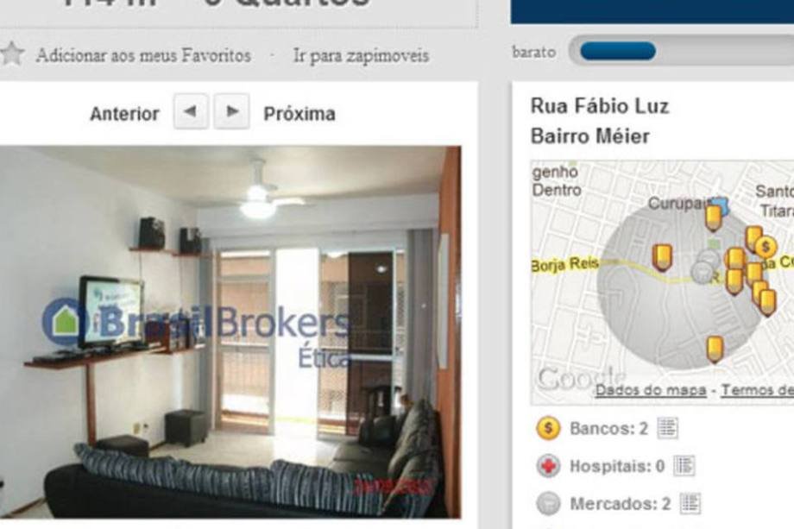This screenshot has width=794, height=529.
Task: Open the Bancos list details icon
Action: click(667, 428)
